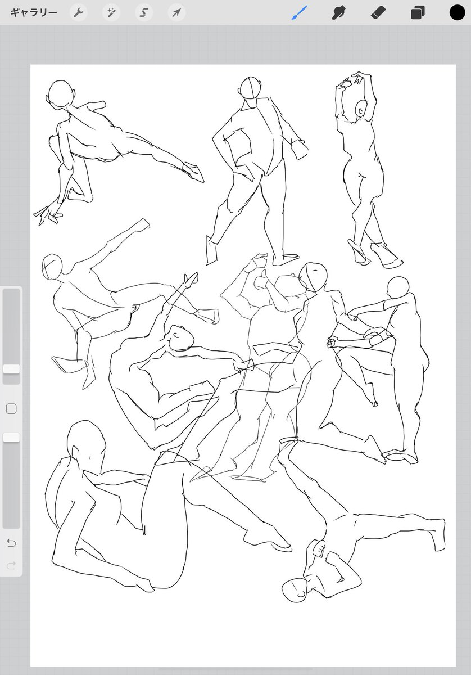
Task: Undo the last stroke with undo arrow
Action: (11, 543)
